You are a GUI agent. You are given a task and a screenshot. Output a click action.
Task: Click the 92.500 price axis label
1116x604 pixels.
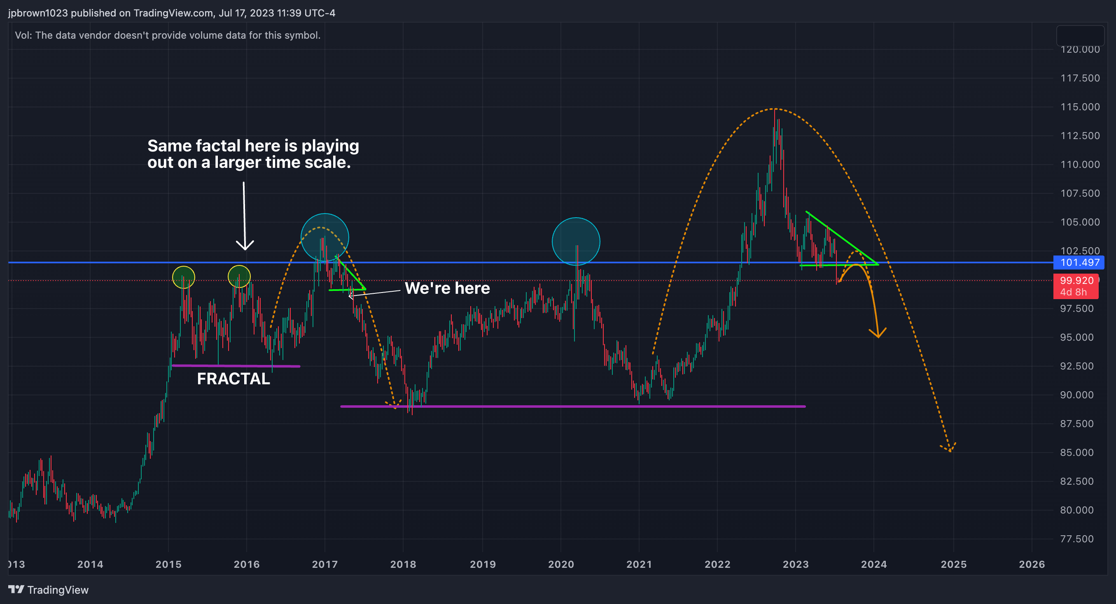pyautogui.click(x=1076, y=366)
